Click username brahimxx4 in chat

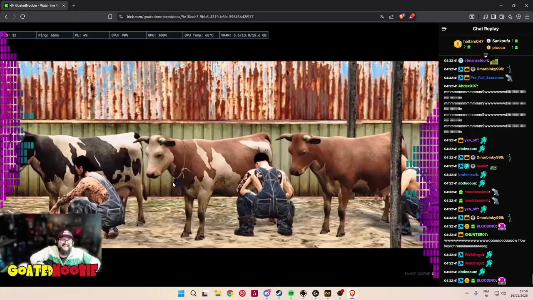click(468, 175)
